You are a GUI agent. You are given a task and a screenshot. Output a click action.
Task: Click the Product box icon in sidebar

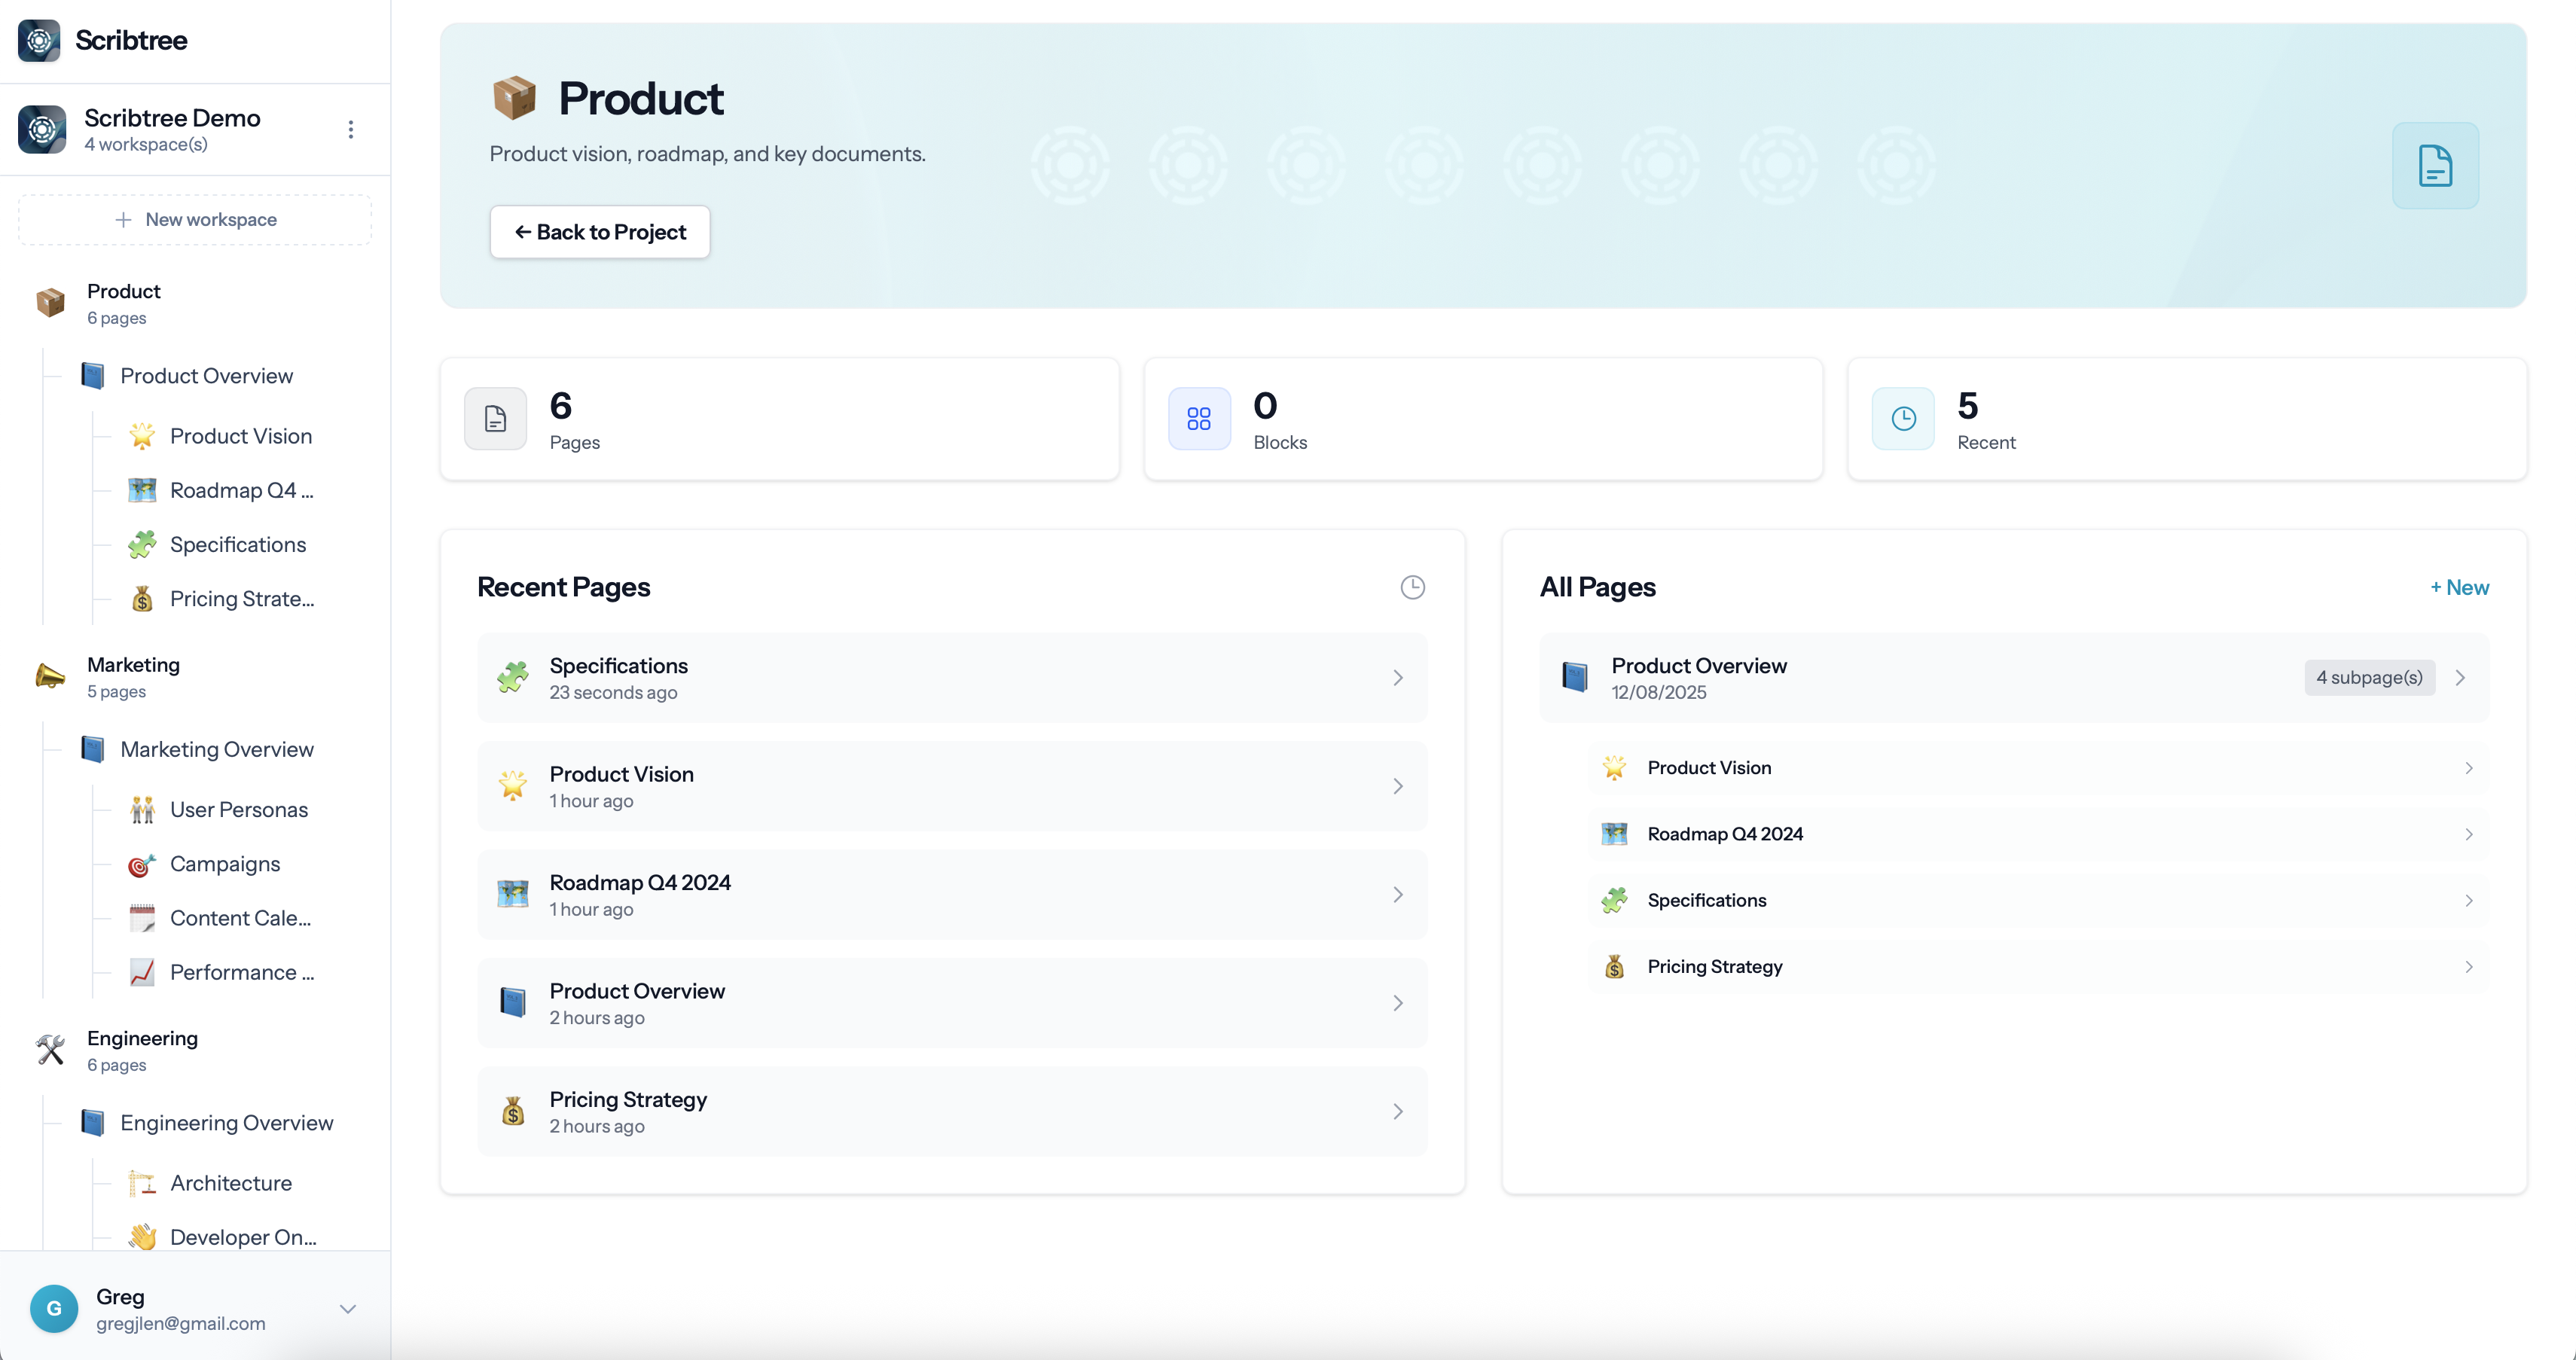point(50,302)
